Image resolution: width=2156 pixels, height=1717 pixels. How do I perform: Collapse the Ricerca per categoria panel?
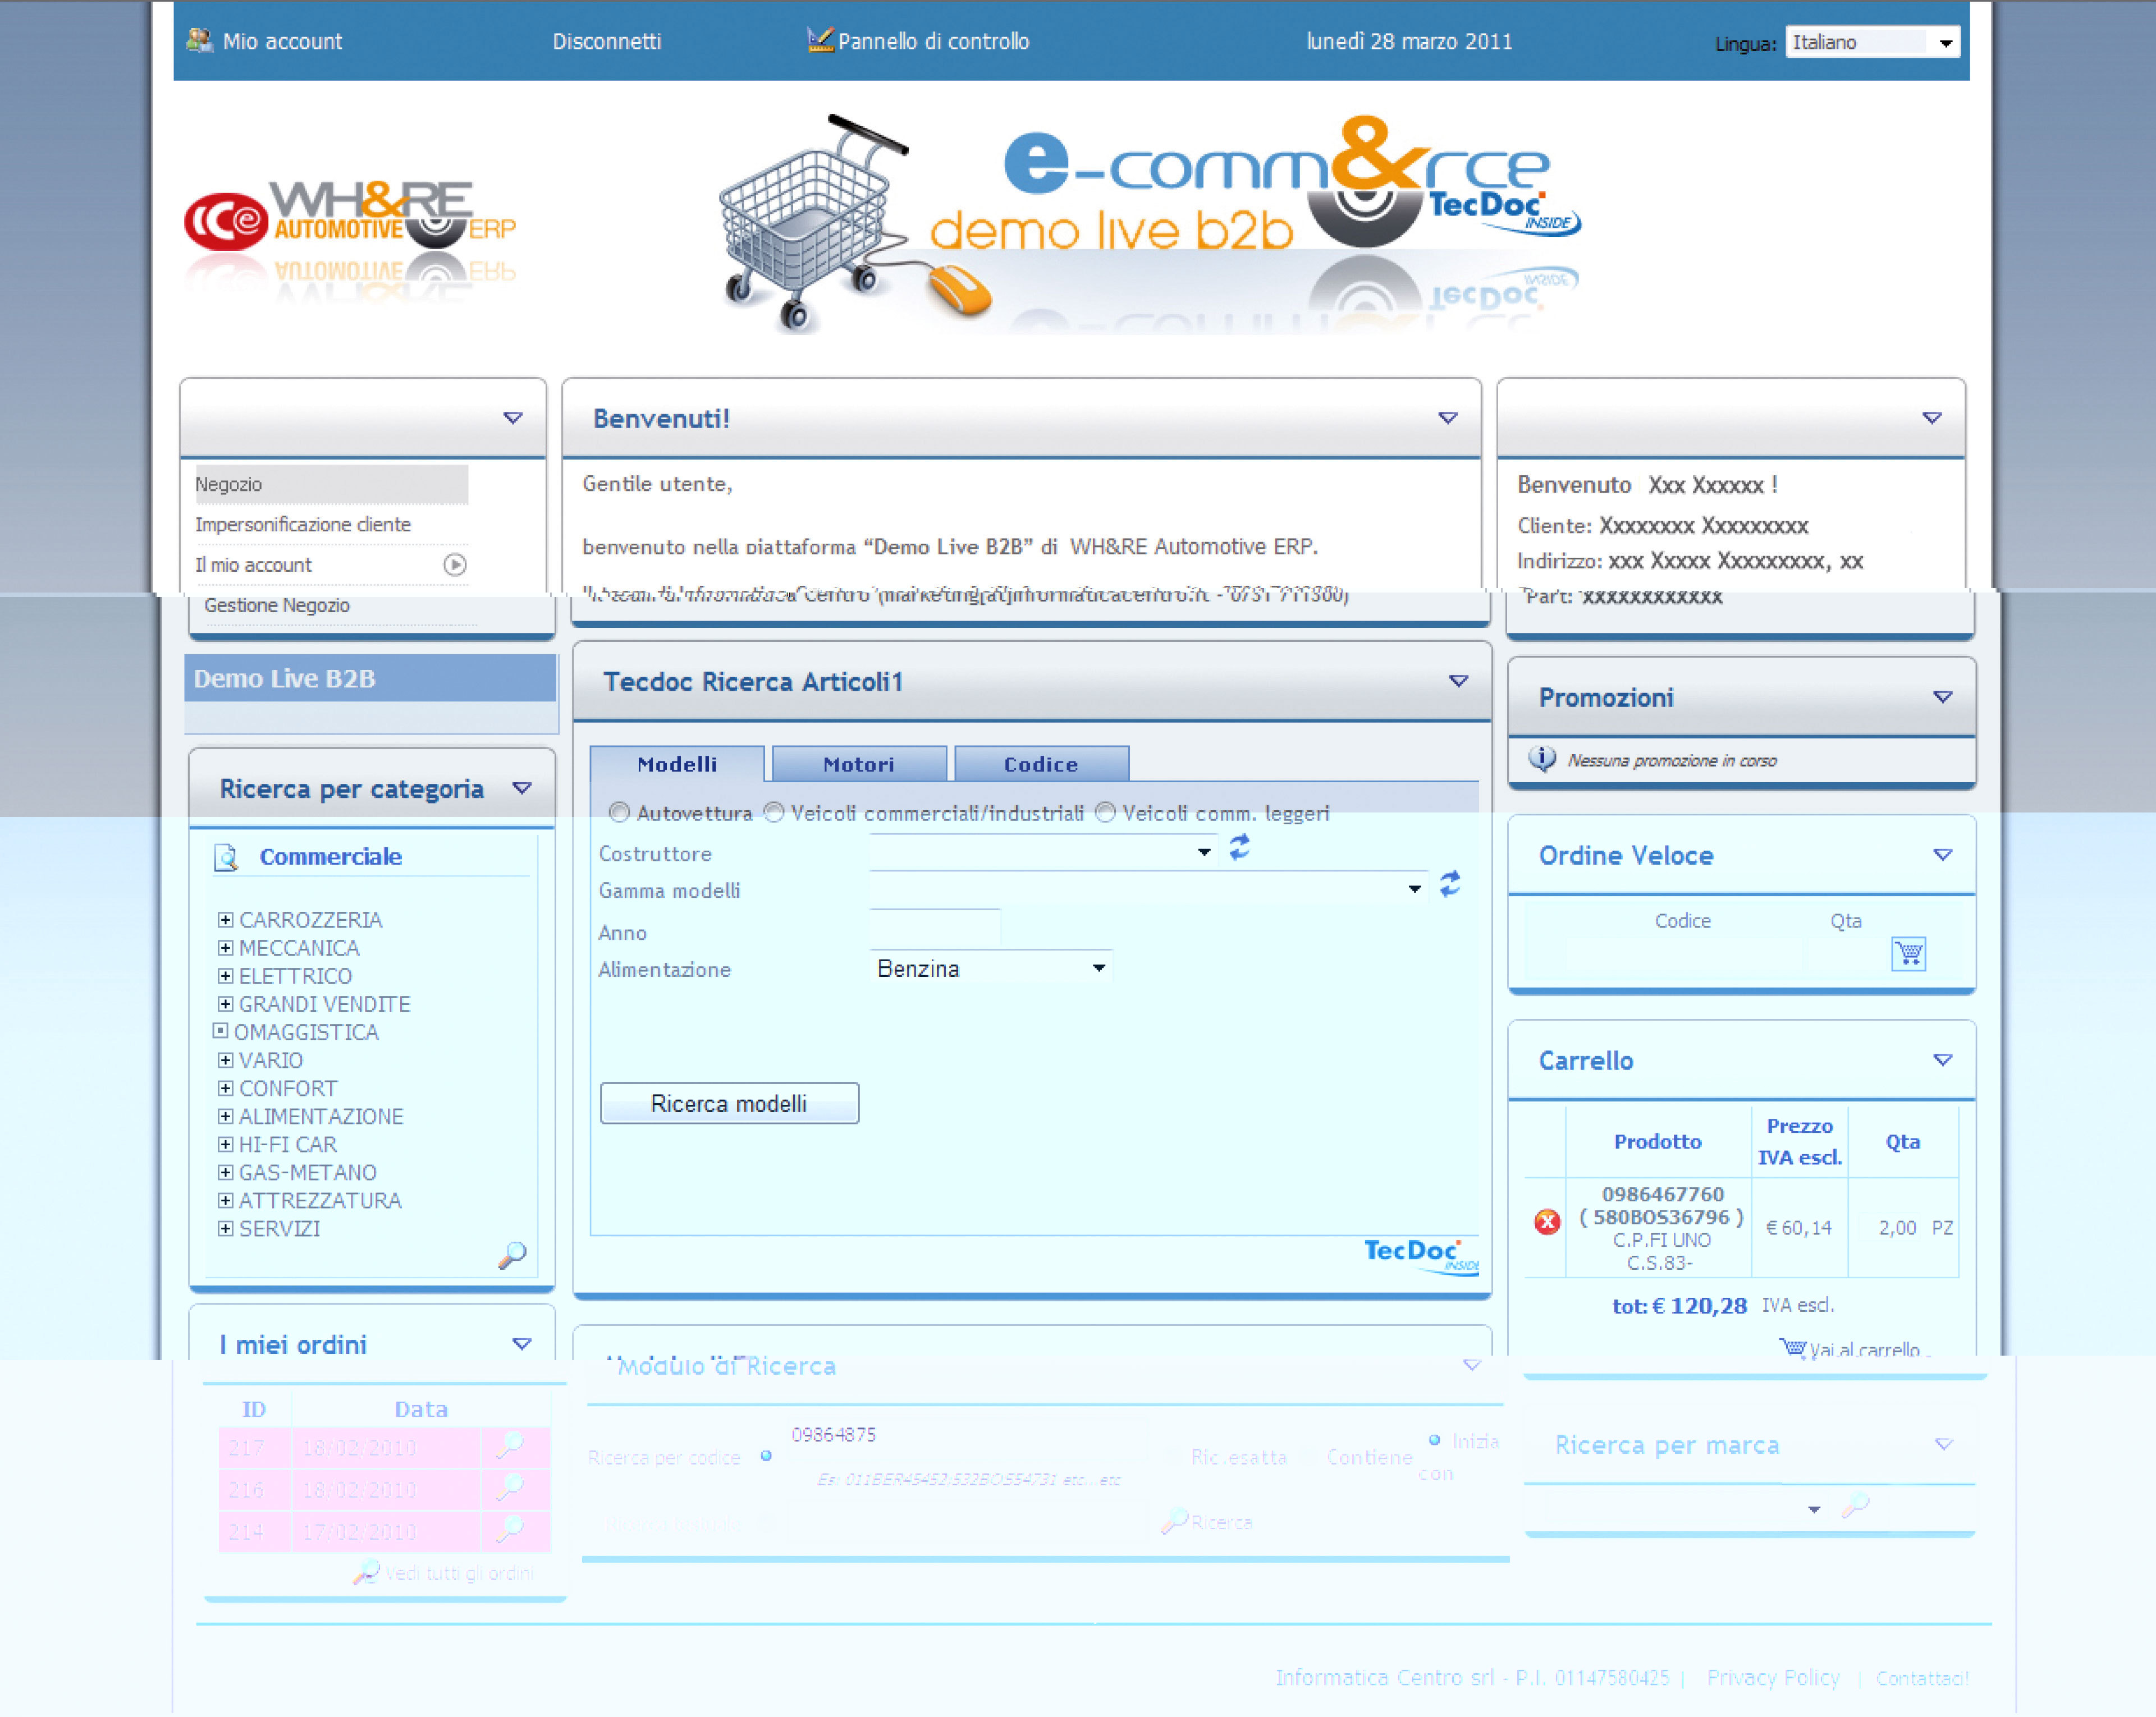(521, 788)
